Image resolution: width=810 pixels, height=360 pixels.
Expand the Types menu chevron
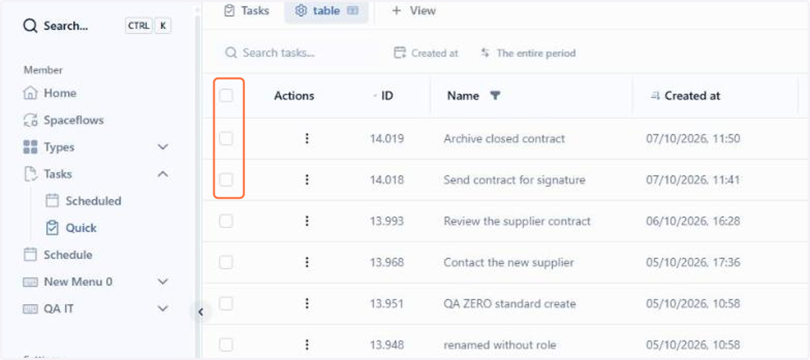(x=163, y=147)
